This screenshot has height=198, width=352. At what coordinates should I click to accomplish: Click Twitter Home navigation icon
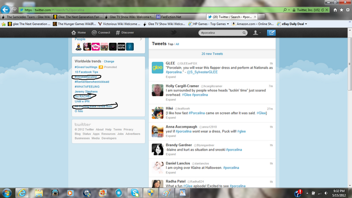(x=79, y=32)
